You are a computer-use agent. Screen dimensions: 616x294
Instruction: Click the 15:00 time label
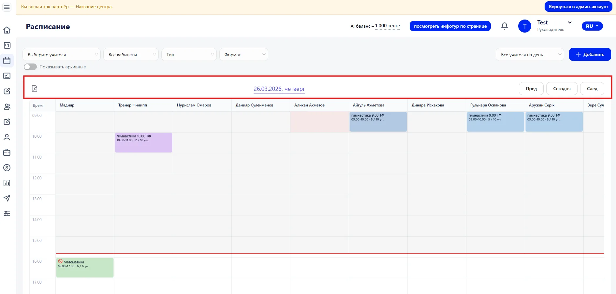click(x=37, y=241)
